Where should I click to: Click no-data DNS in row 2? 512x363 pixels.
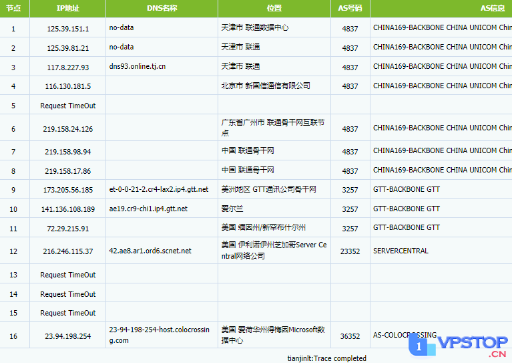click(121, 47)
